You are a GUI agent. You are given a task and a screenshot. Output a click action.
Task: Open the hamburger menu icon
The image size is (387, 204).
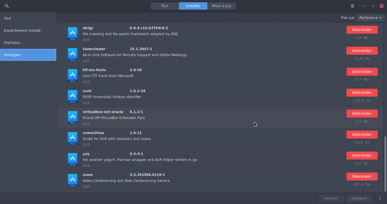(x=352, y=6)
